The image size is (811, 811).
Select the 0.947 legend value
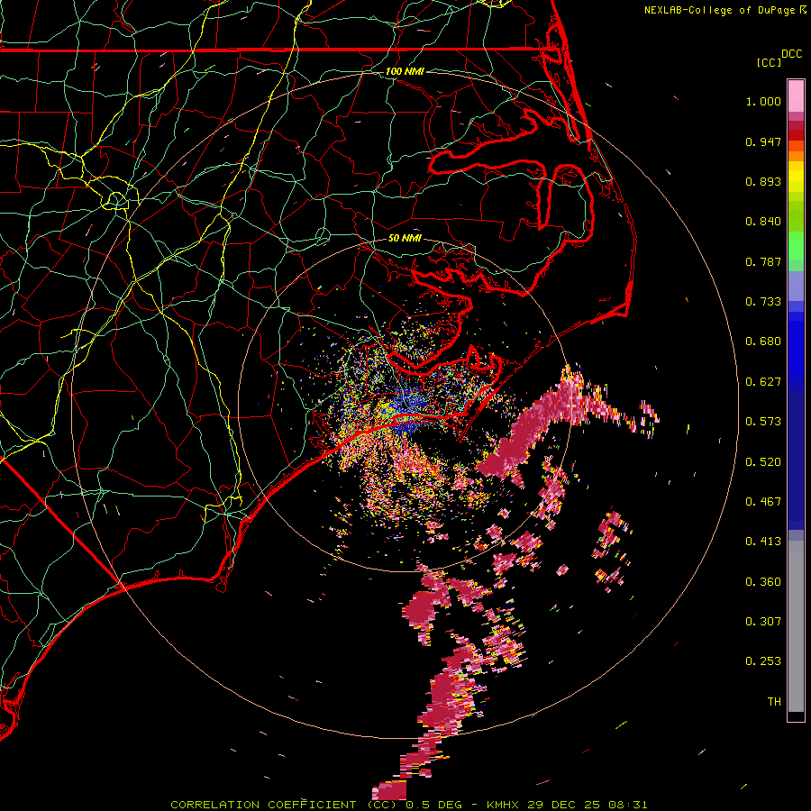coord(763,141)
